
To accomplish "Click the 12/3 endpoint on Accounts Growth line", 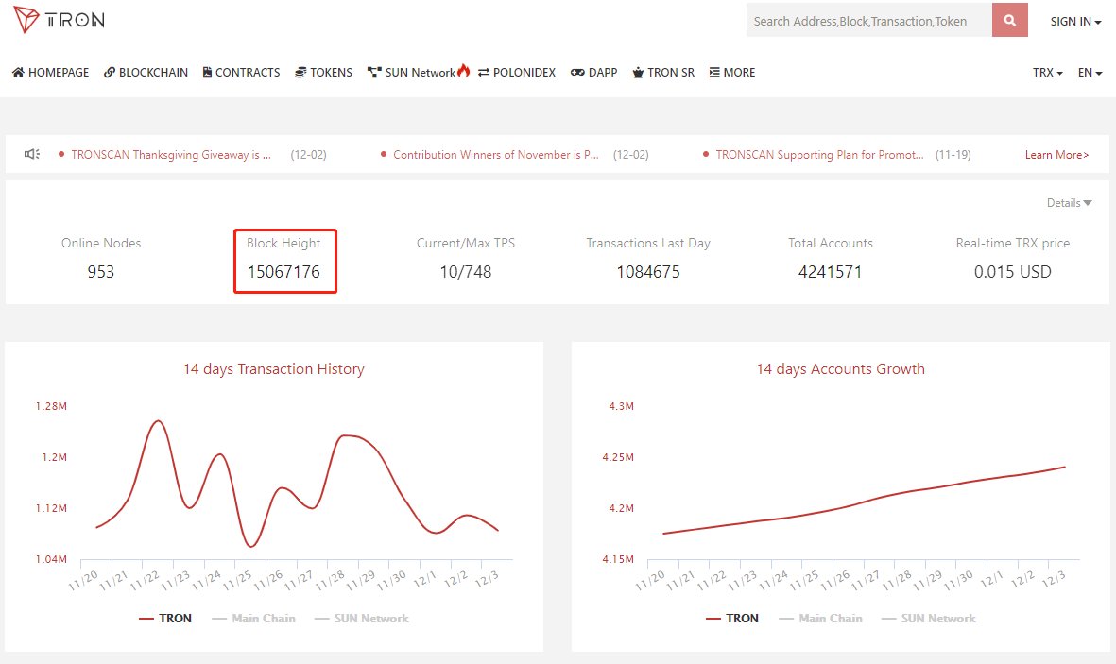I will coord(1065,467).
